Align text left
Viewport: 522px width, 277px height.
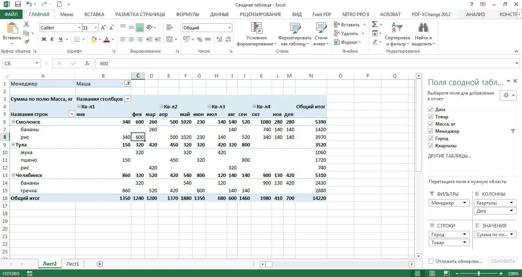coord(123,39)
